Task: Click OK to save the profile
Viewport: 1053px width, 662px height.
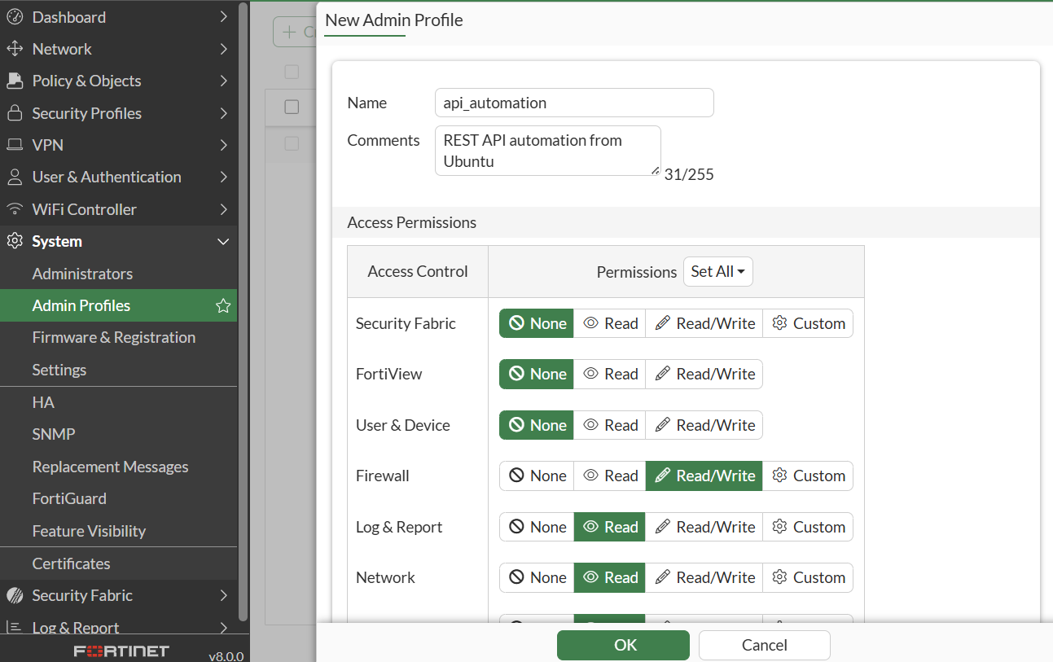Action: 623,645
